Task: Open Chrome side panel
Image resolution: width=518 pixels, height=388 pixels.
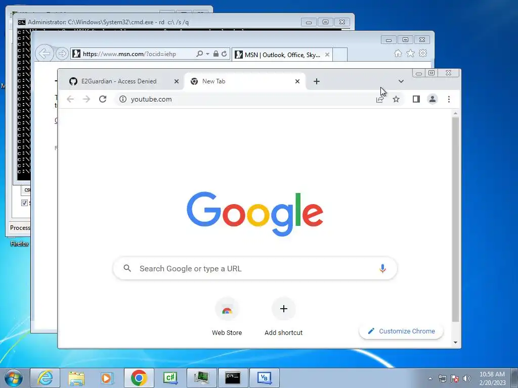Action: [x=416, y=99]
